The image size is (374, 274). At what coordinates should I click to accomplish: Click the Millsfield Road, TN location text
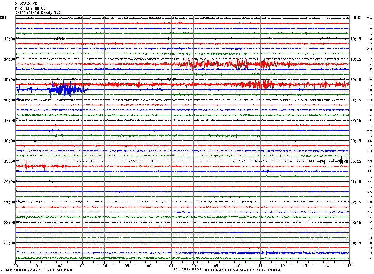tap(38, 13)
